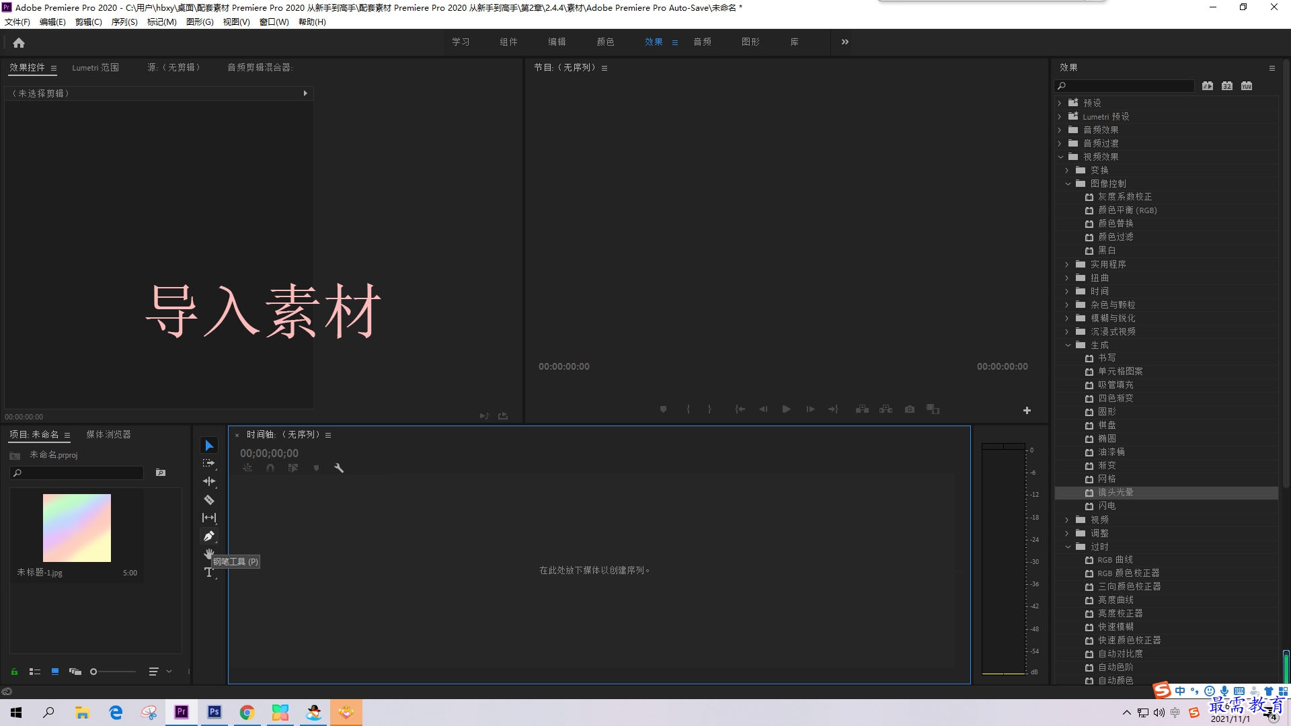The image size is (1291, 726).
Task: Go to In point in Program monitor
Action: (740, 409)
